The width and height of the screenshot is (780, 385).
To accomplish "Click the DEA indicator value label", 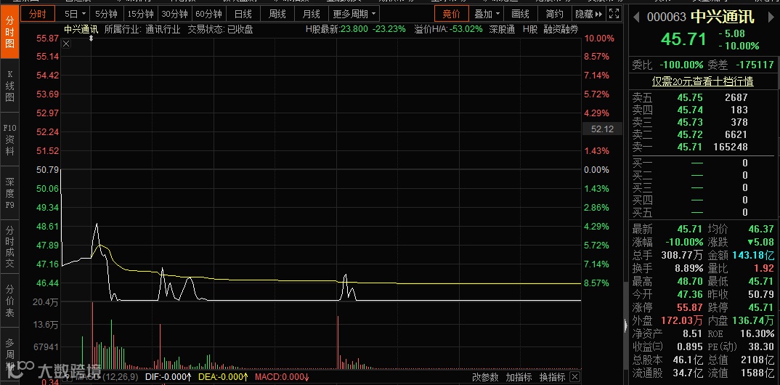I will click(224, 377).
